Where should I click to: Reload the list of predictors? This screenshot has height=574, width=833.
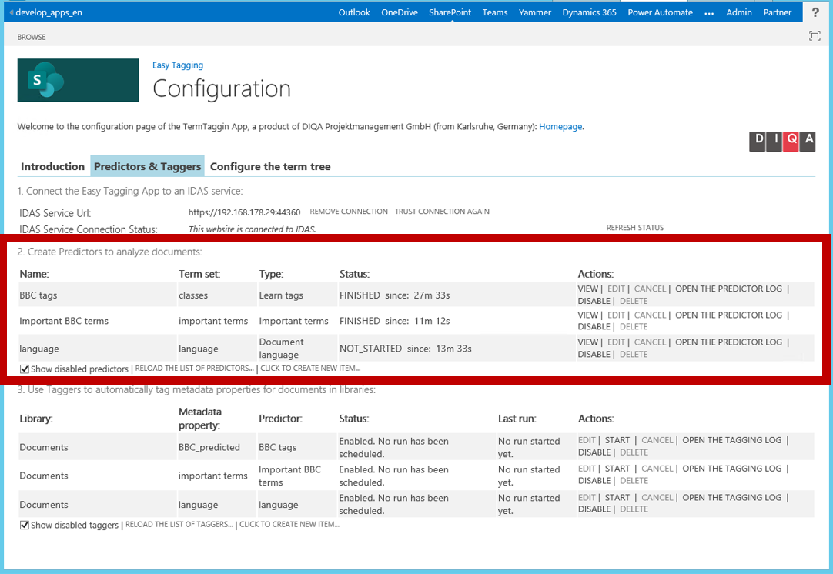click(x=194, y=369)
